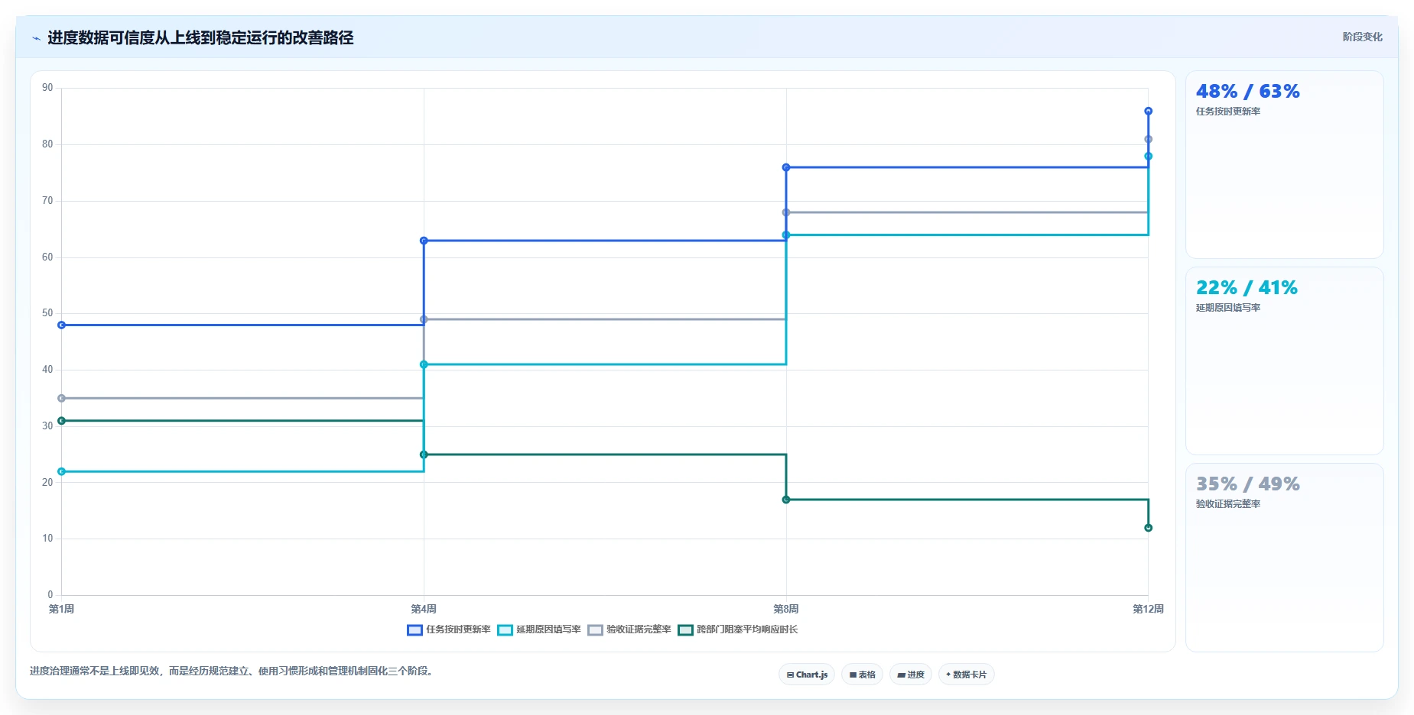This screenshot has width=1414, height=715.
Task: Click the 延期原因填写率 caption in stat card
Action: (x=1228, y=308)
